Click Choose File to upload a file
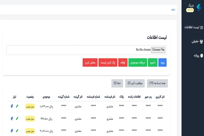Image resolution: width=204 pixels, height=136 pixels. pos(158,50)
